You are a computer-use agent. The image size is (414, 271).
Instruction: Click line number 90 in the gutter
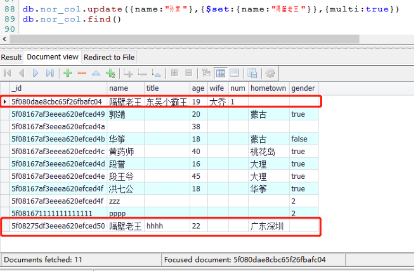pos(10,29)
